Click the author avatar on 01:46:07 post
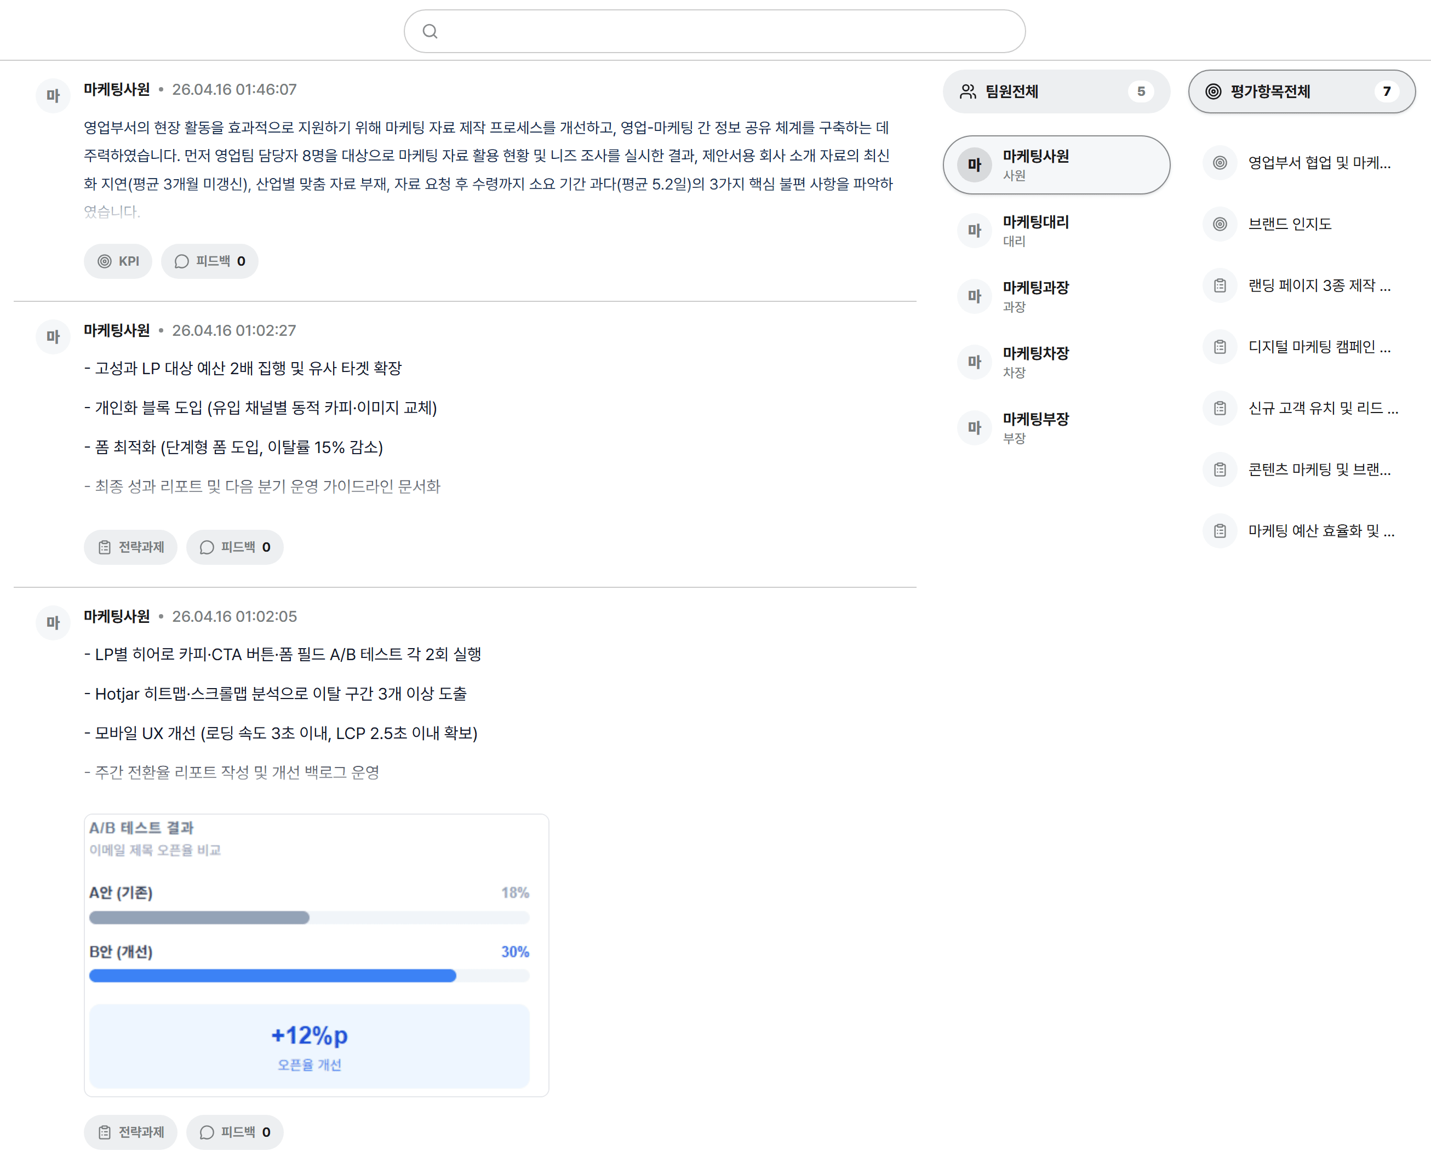 [x=53, y=95]
